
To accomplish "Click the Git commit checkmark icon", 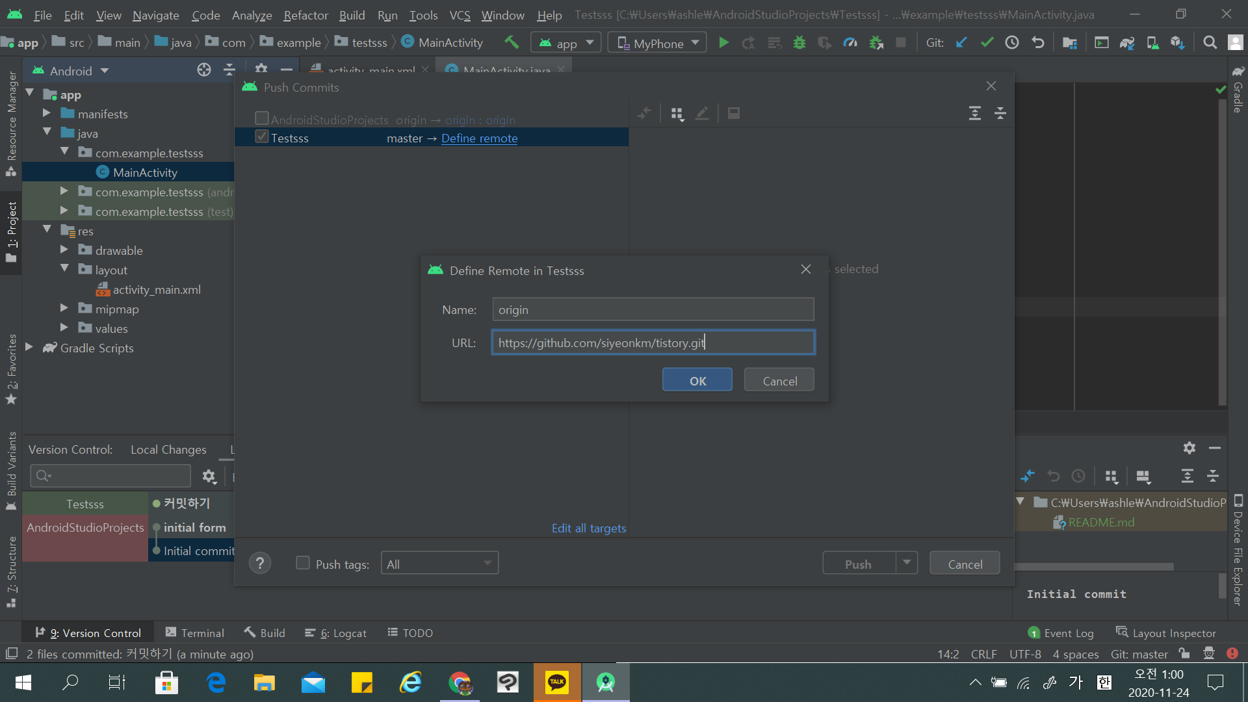I will 987,43.
